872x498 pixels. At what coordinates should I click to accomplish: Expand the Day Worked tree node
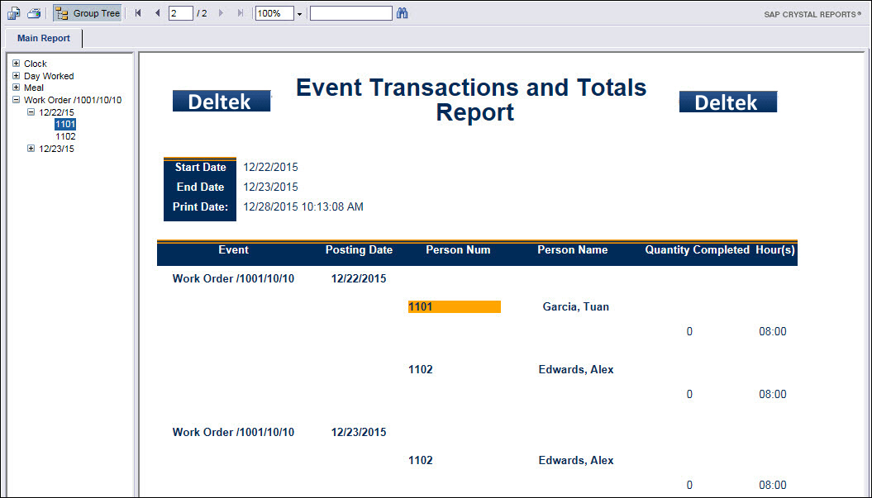click(x=17, y=76)
